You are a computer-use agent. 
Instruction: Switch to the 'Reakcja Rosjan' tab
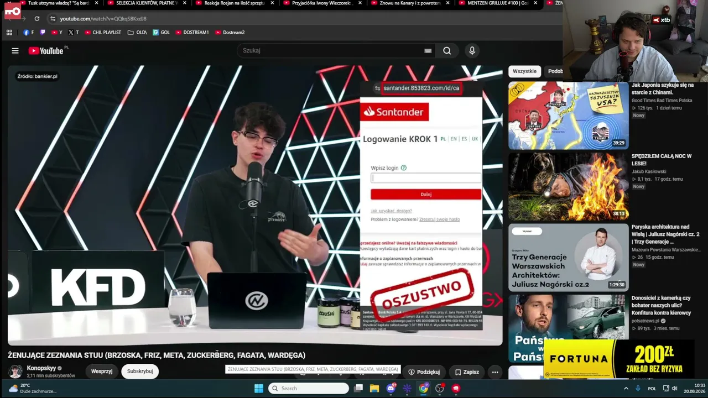coord(230,3)
